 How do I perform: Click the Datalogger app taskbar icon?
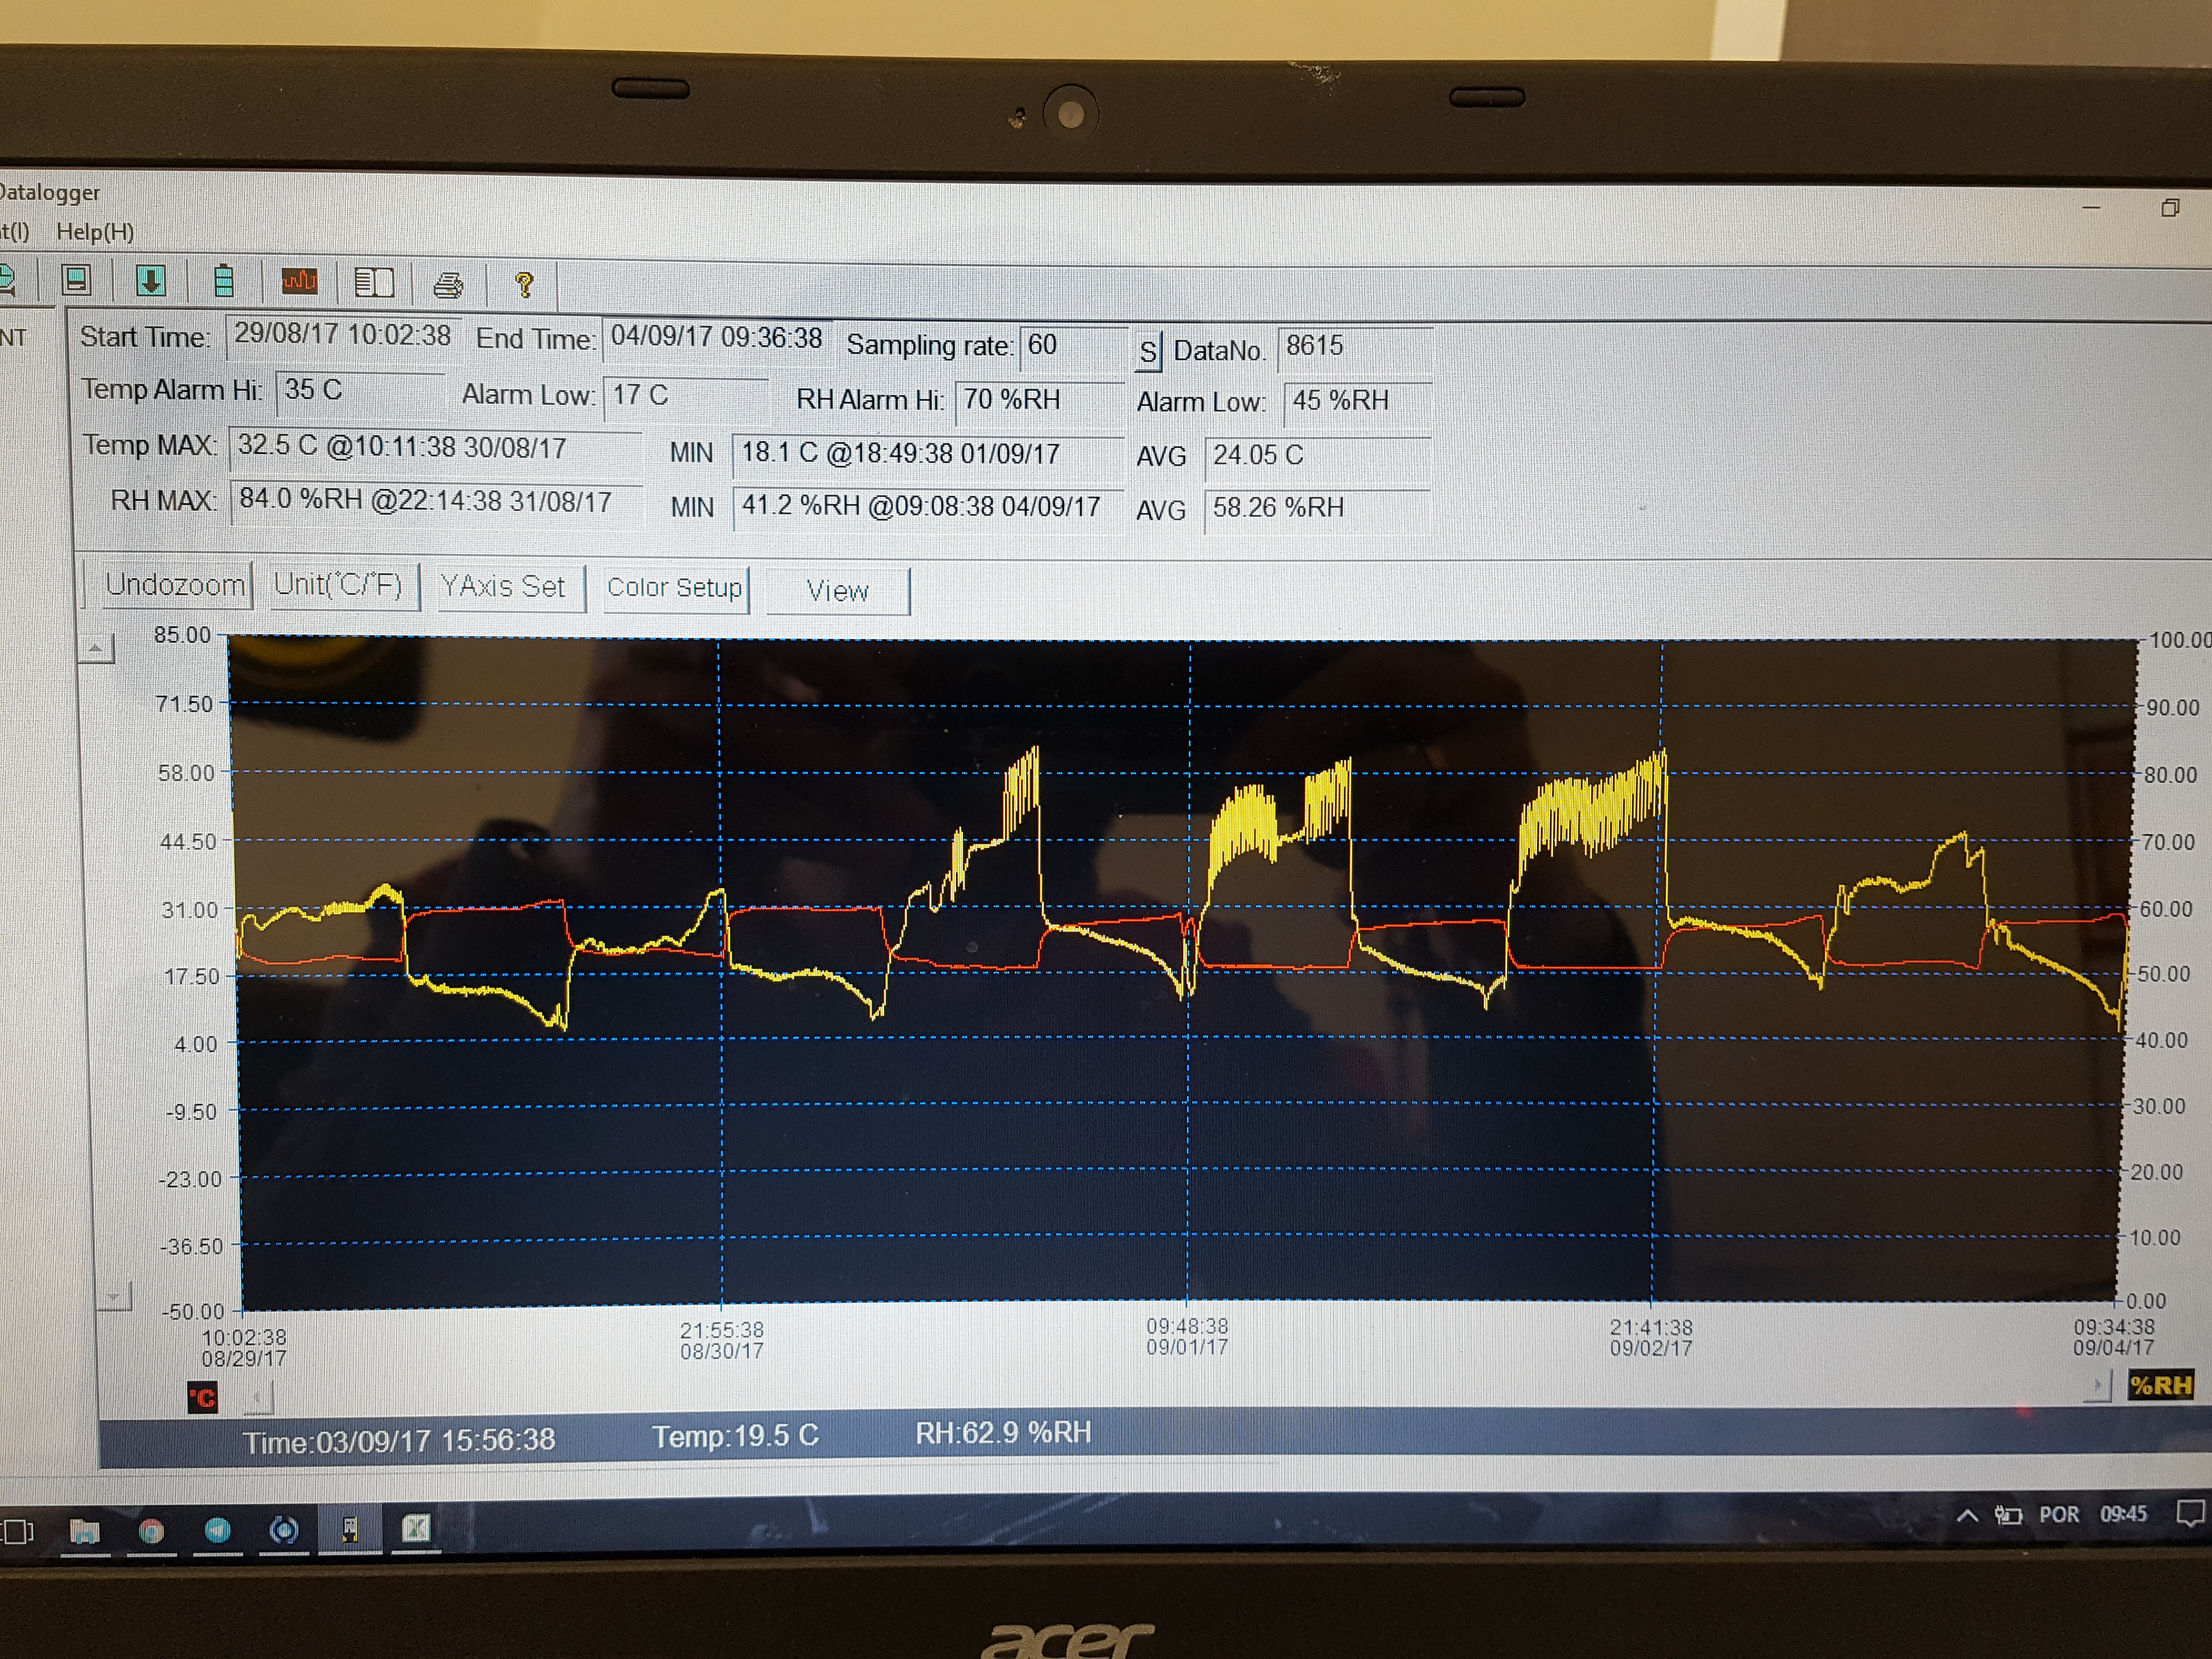(349, 1529)
